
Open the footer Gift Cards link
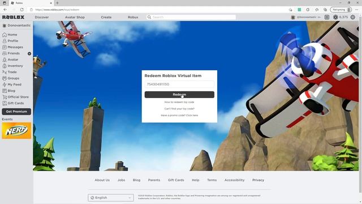176,180
